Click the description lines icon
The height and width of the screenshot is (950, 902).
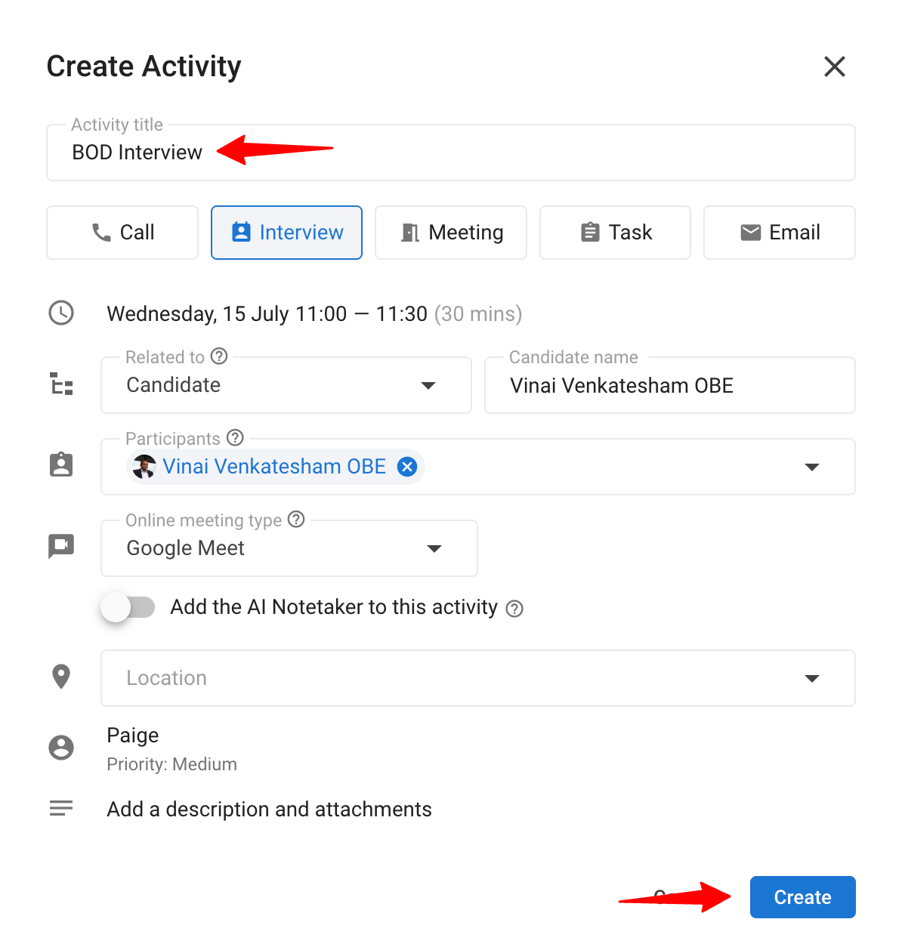(61, 808)
